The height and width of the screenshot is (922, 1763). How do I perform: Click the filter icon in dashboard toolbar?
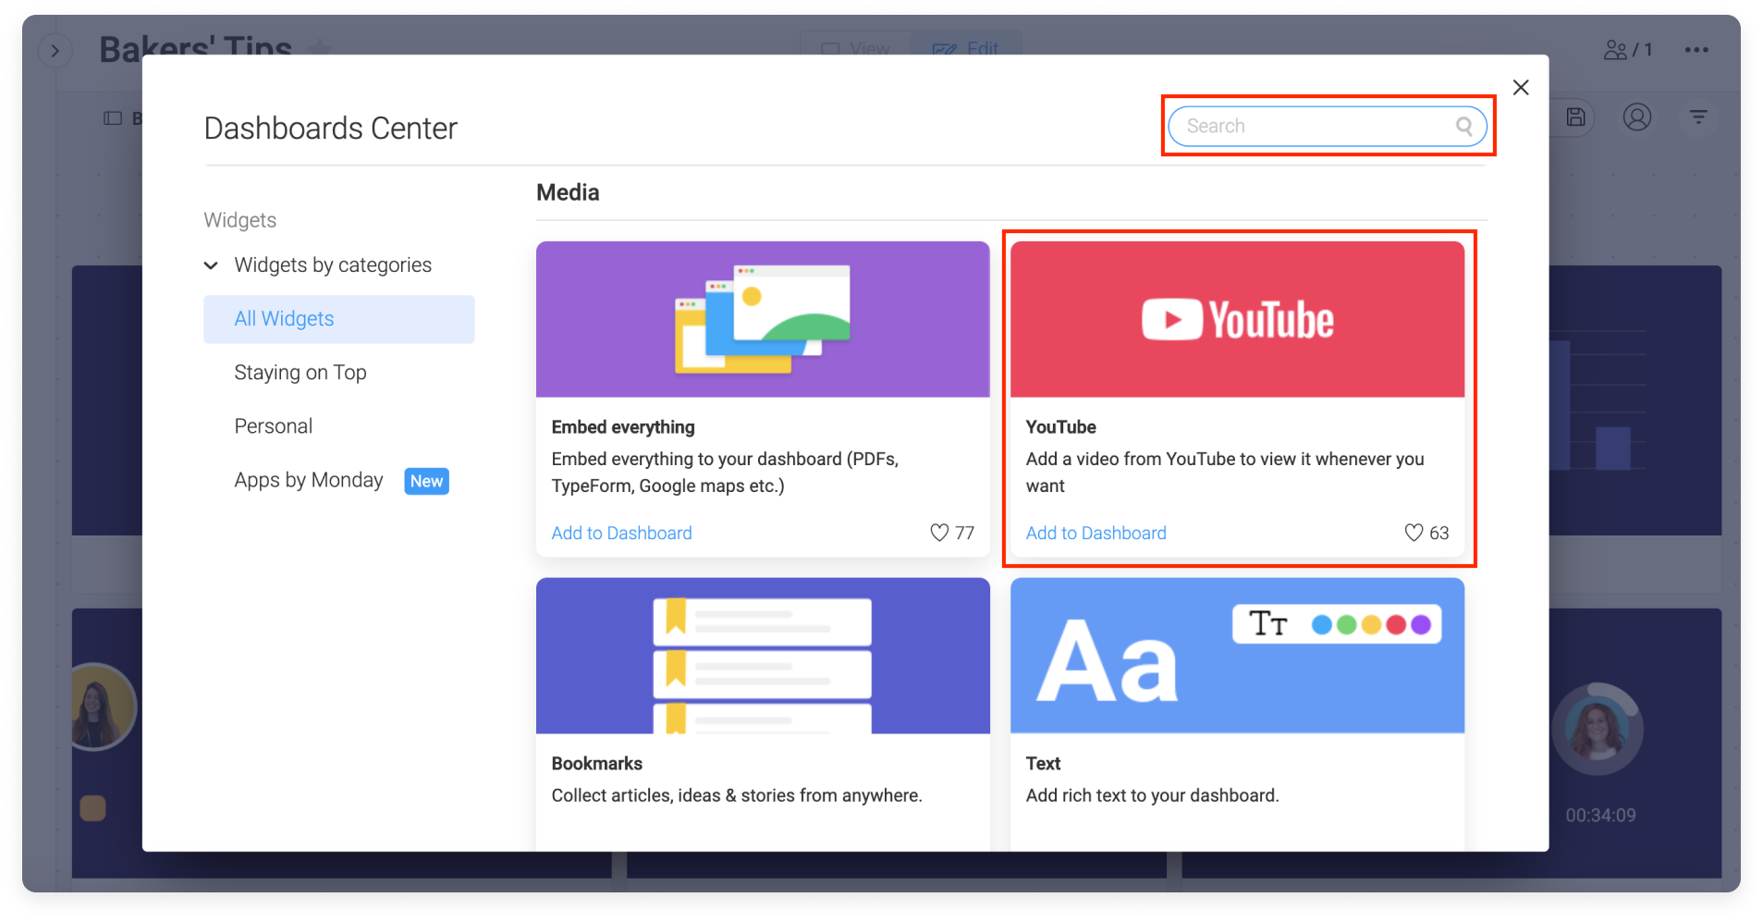point(1698,117)
